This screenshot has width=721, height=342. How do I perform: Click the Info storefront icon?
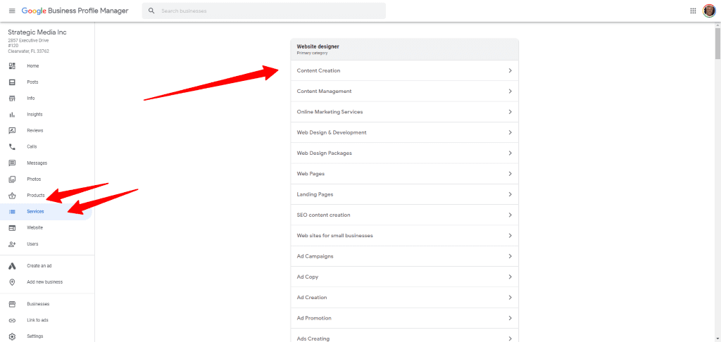[x=12, y=99]
